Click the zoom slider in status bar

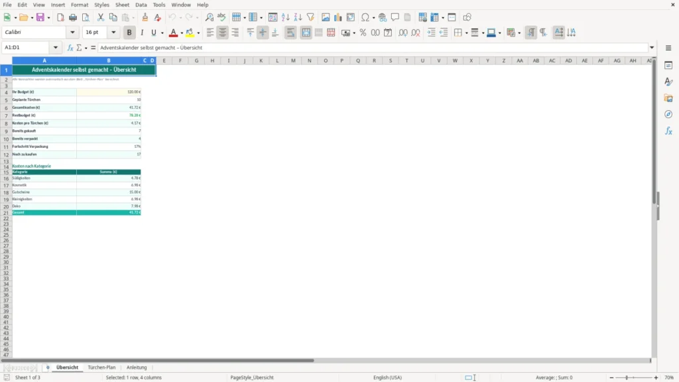click(633, 377)
